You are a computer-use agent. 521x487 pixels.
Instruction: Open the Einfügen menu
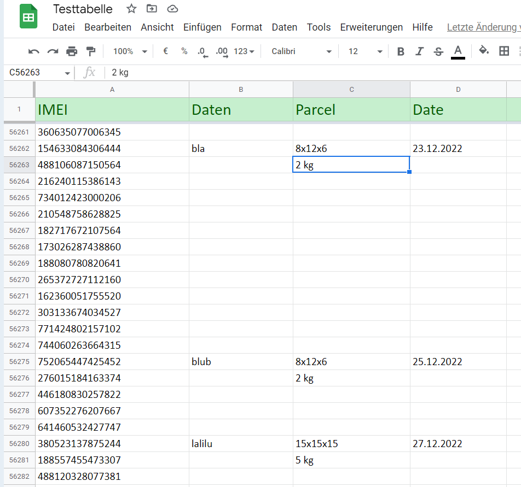pos(202,27)
